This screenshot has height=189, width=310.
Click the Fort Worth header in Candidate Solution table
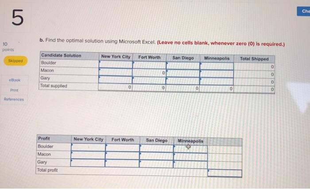(x=150, y=57)
